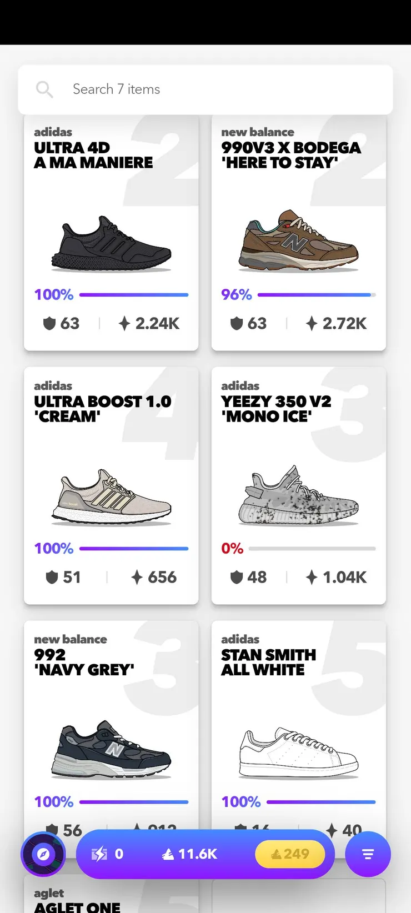Tap the shield icon beside 48
This screenshot has height=913, width=411.
237,577
